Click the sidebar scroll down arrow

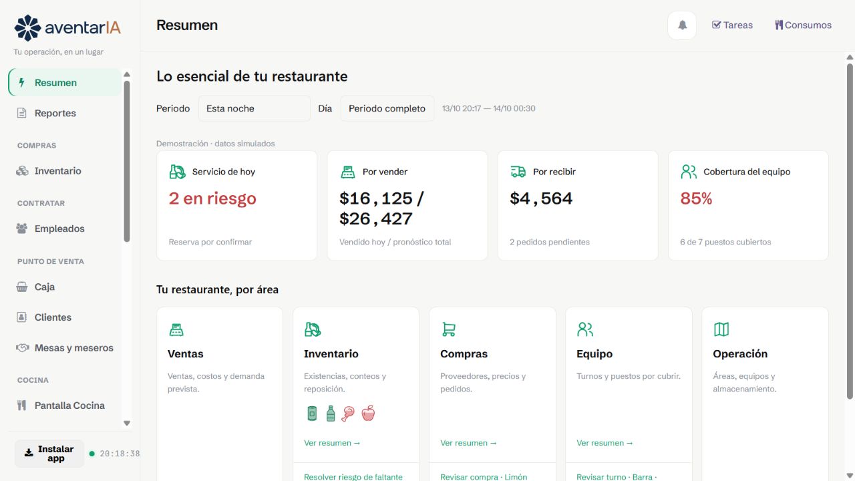[127, 423]
